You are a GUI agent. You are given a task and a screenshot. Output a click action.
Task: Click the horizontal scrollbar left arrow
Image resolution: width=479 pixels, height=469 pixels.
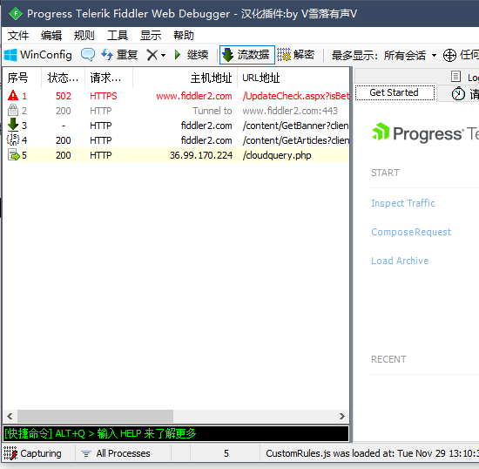tap(10, 416)
